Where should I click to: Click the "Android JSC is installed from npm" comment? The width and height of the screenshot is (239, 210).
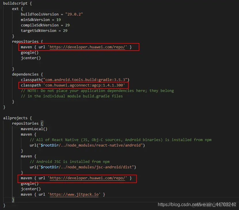click(70, 161)
